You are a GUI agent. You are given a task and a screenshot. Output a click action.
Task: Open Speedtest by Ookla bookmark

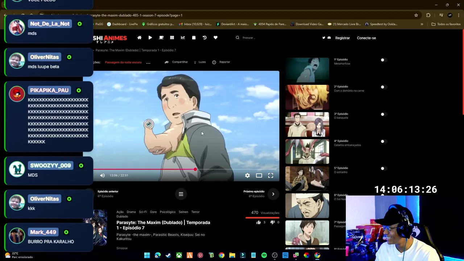[x=381, y=24]
